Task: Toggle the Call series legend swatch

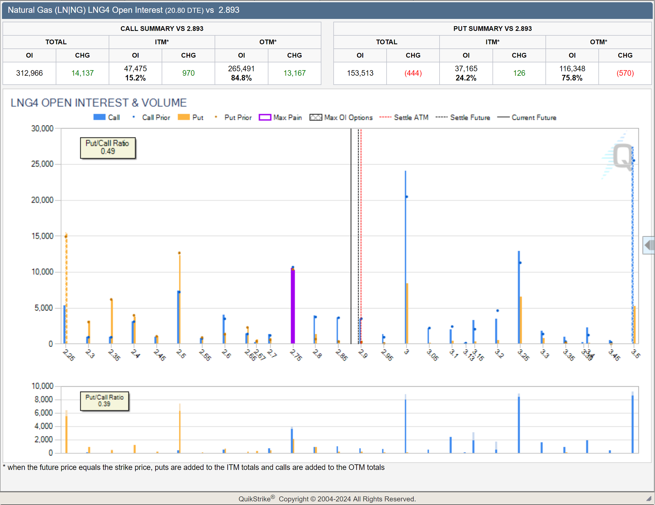Action: [99, 117]
